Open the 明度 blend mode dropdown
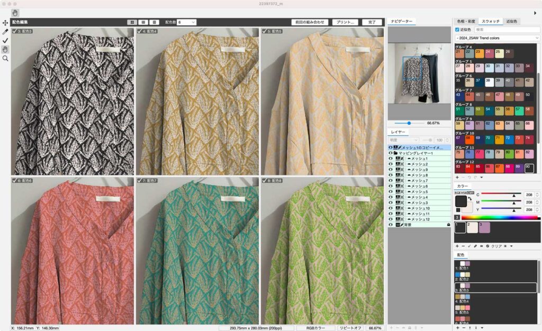 [404, 140]
